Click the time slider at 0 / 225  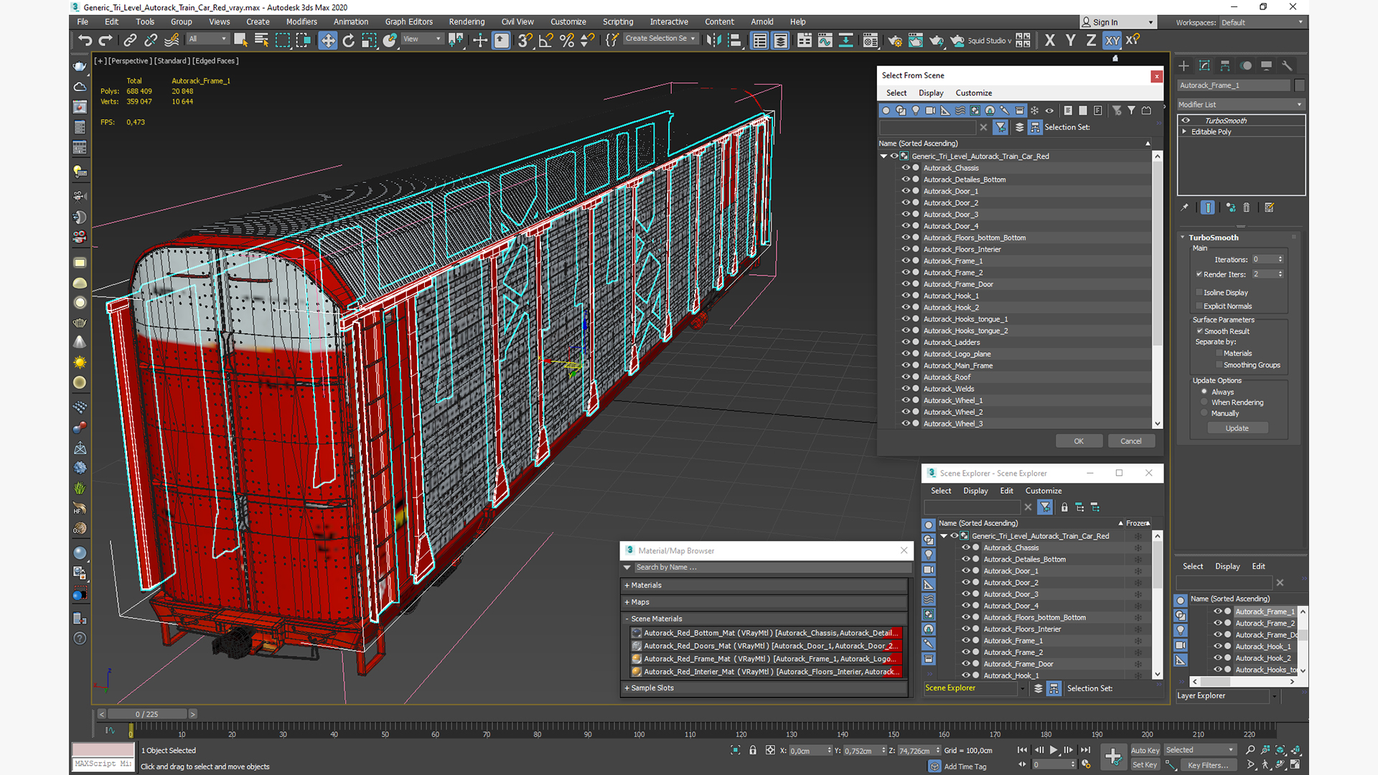tap(147, 714)
